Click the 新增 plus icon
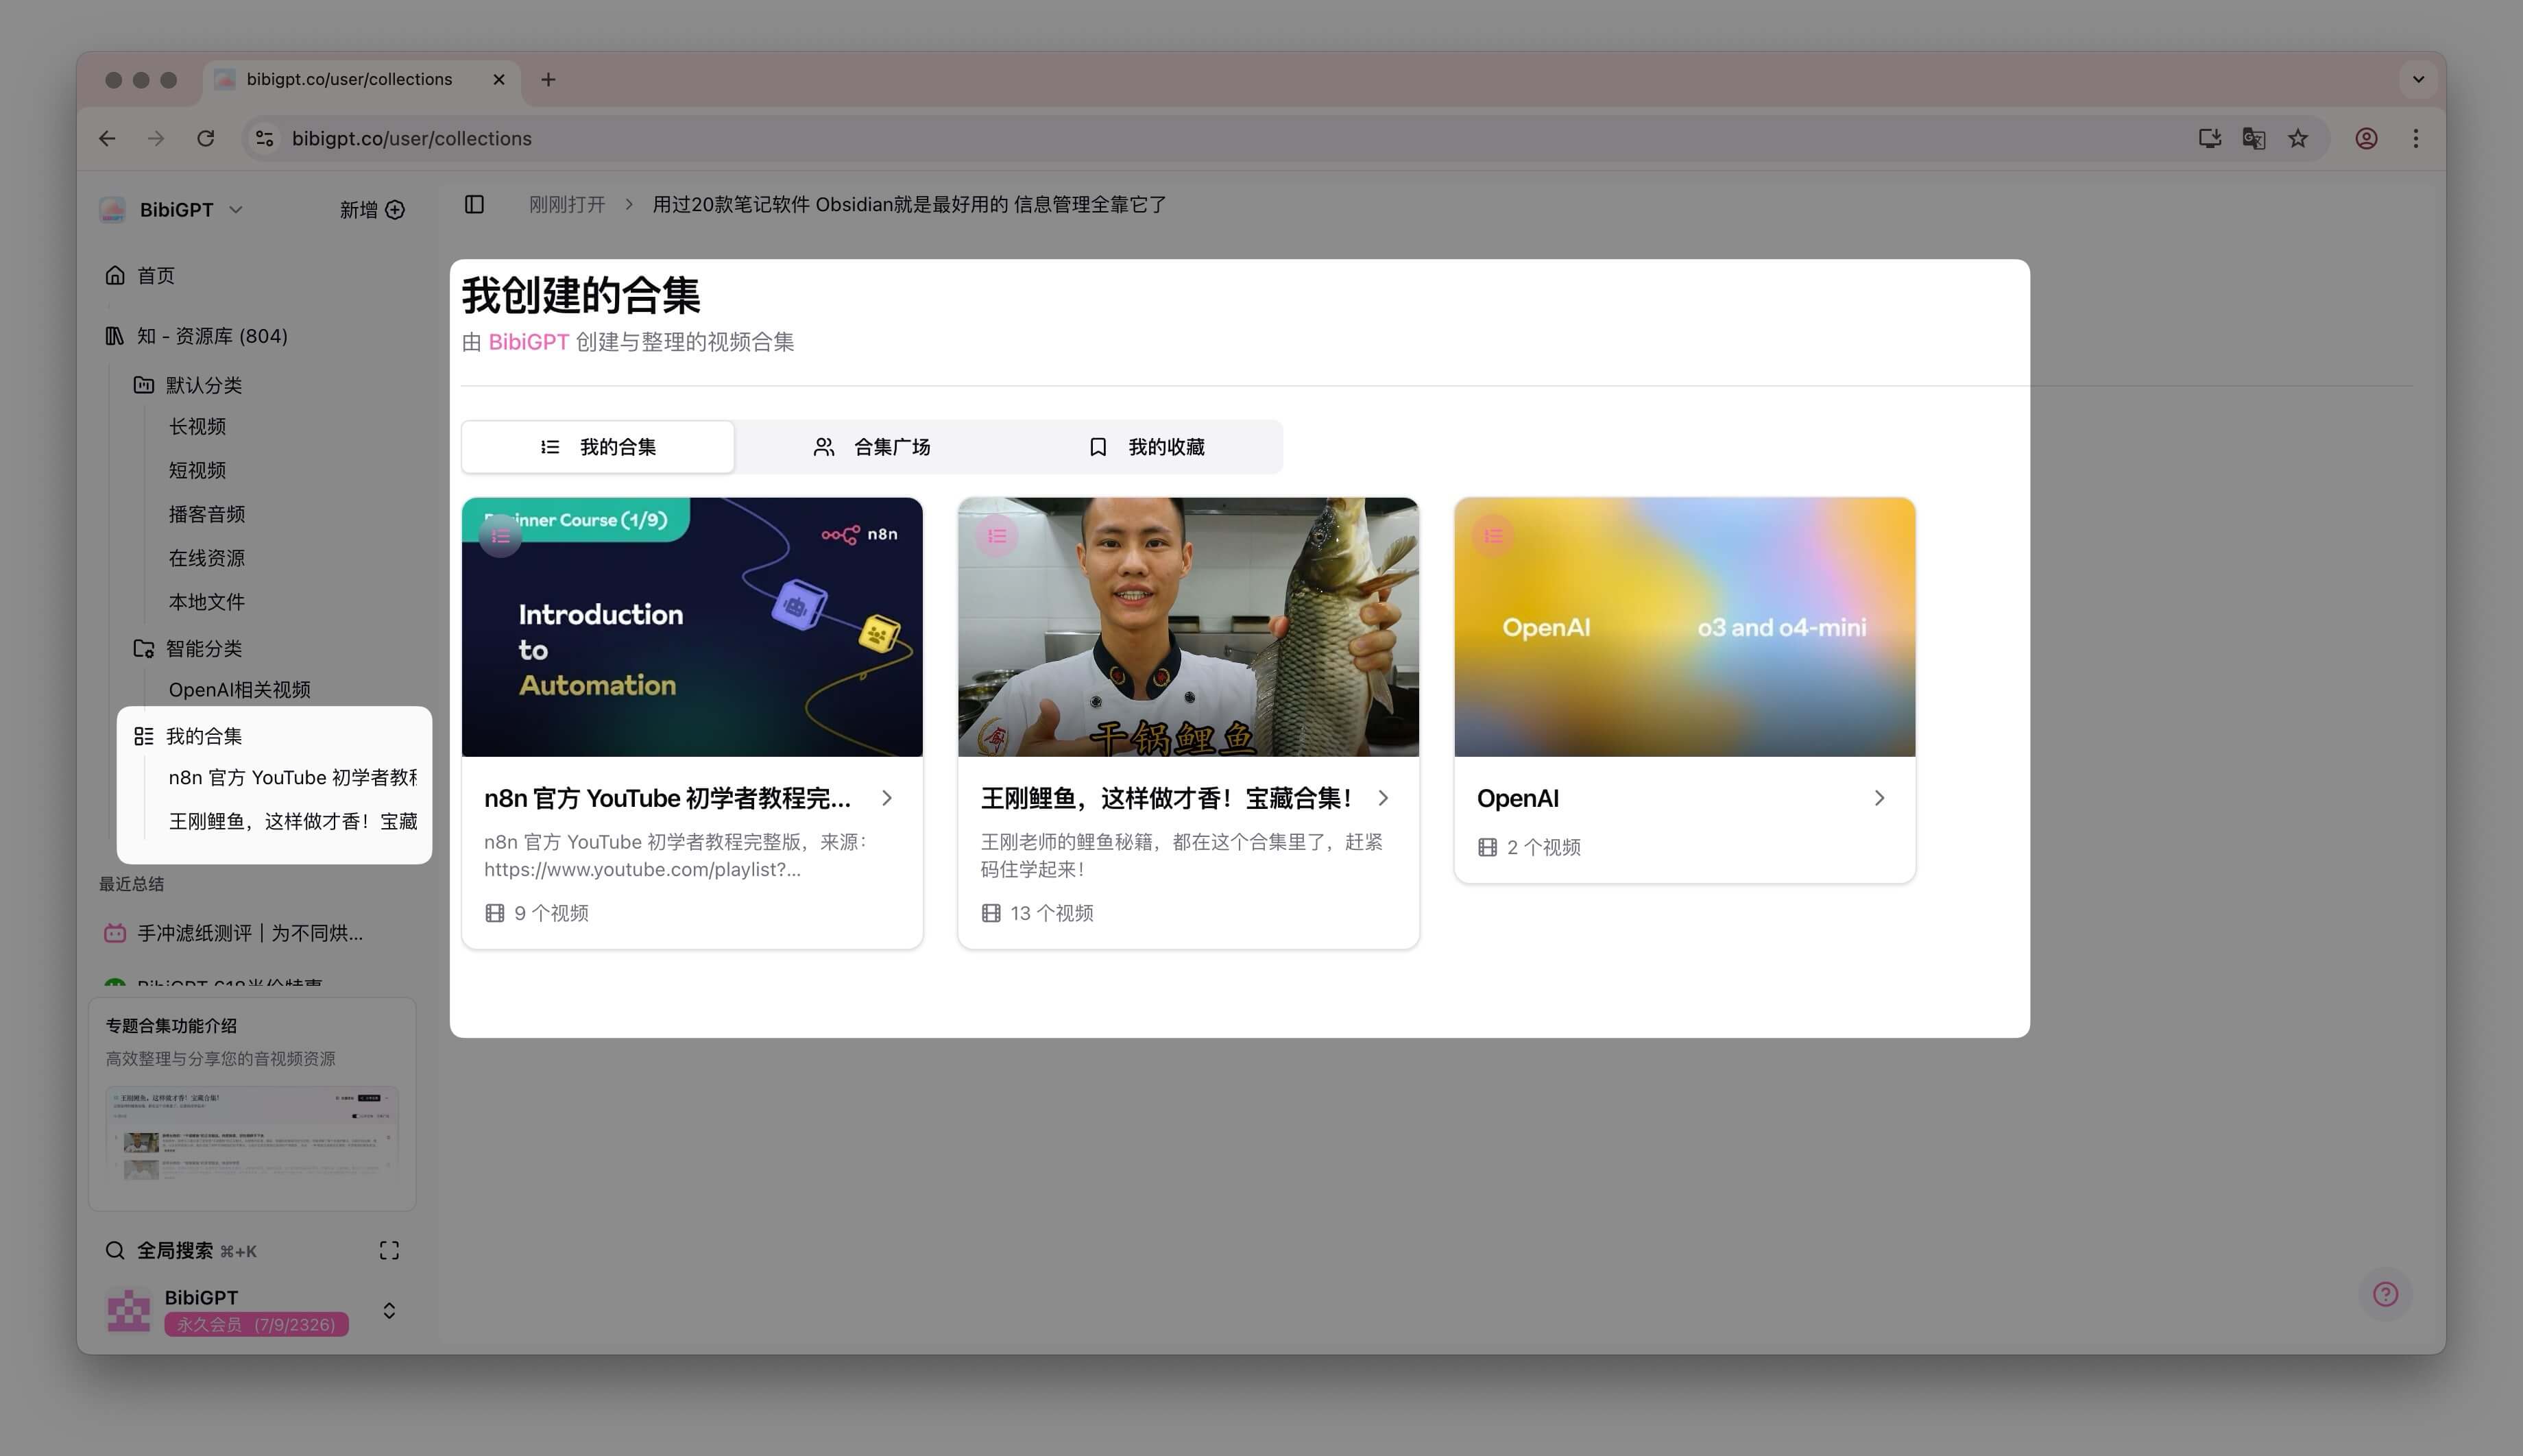Viewport: 2523px width, 1456px height. point(395,210)
